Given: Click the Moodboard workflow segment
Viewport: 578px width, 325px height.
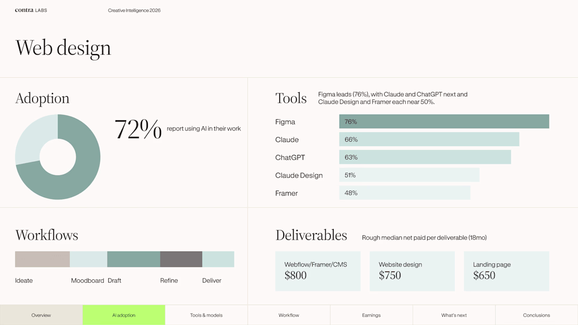Looking at the screenshot, I should coord(88,259).
